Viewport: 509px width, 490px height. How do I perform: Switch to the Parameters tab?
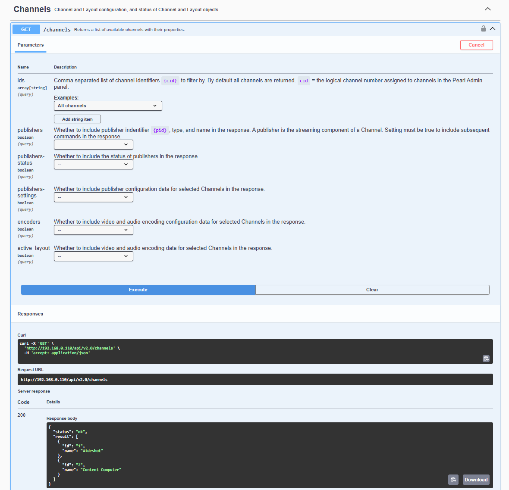[x=30, y=45]
